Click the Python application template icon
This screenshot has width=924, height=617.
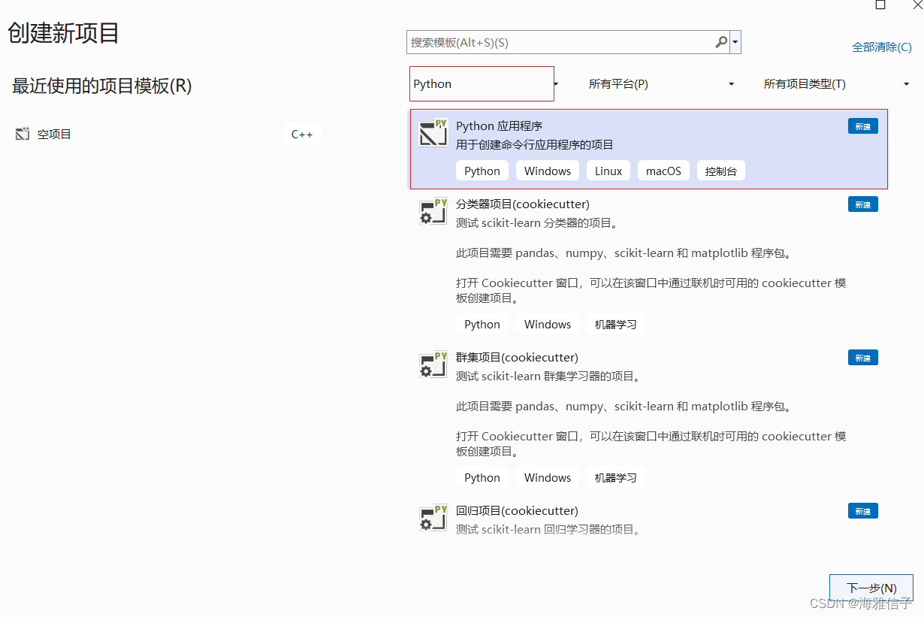[x=433, y=132]
